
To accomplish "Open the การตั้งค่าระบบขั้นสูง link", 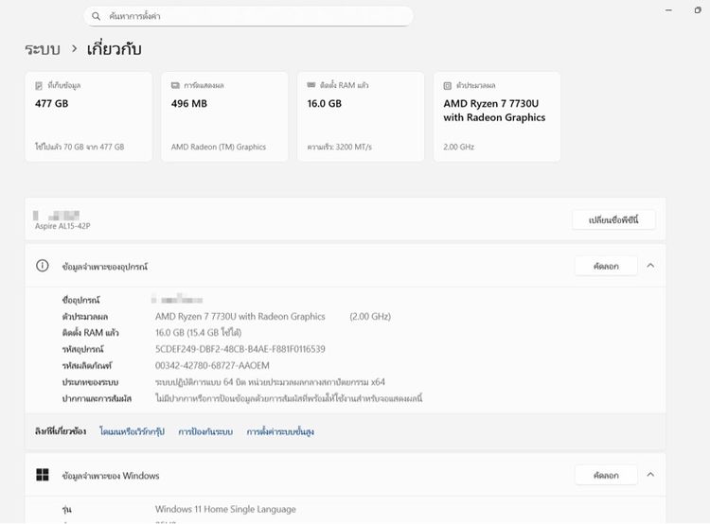I will [x=280, y=431].
